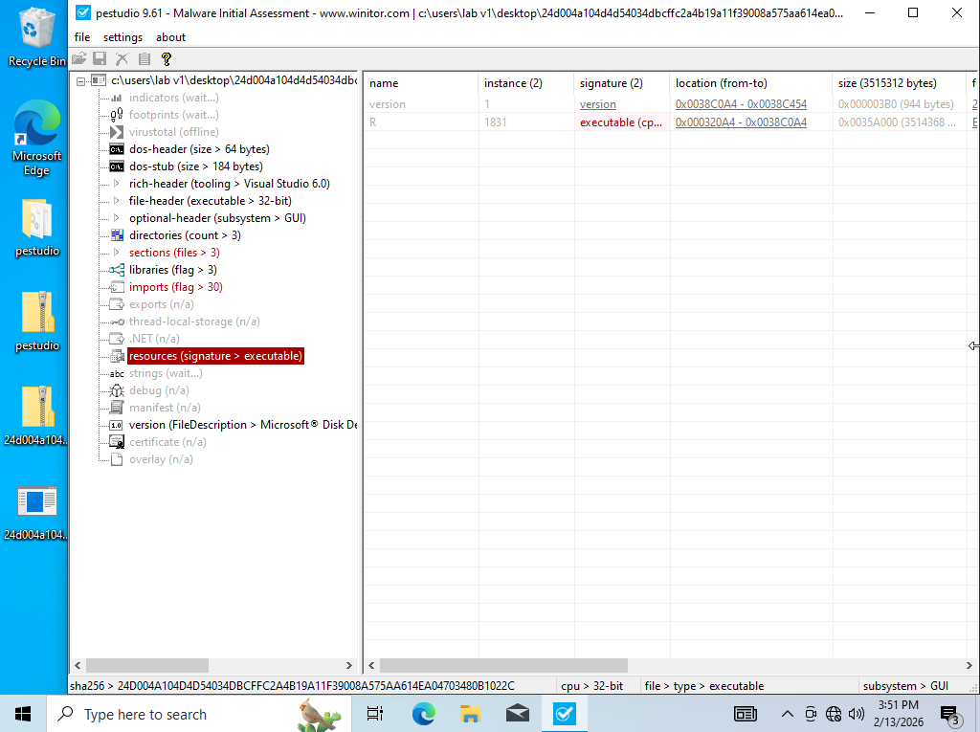This screenshot has height=732, width=980.
Task: Click the libraries share-style icon
Action: [x=117, y=270]
